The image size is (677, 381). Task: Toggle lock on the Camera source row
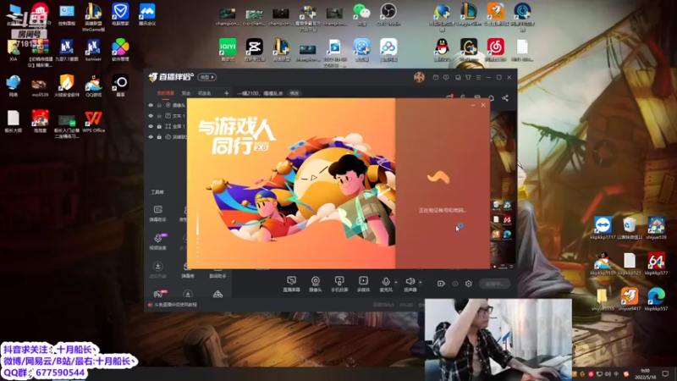coord(159,105)
